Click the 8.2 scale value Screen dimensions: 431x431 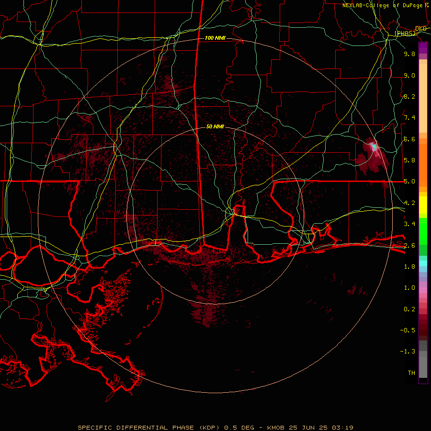pyautogui.click(x=409, y=96)
